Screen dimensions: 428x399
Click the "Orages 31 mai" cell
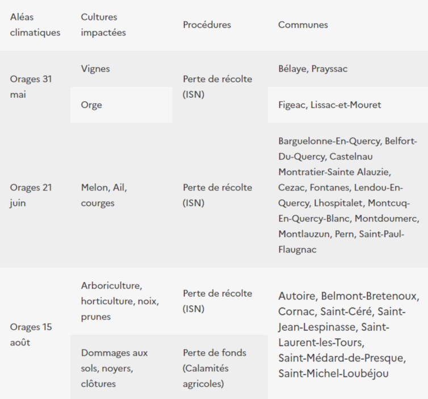click(31, 87)
